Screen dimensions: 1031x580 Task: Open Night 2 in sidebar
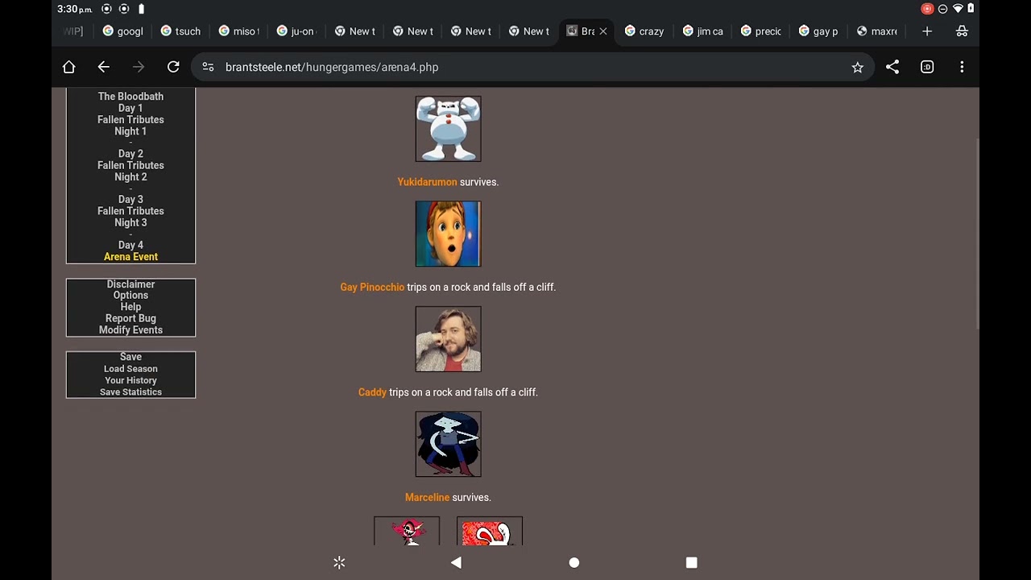[x=130, y=177]
